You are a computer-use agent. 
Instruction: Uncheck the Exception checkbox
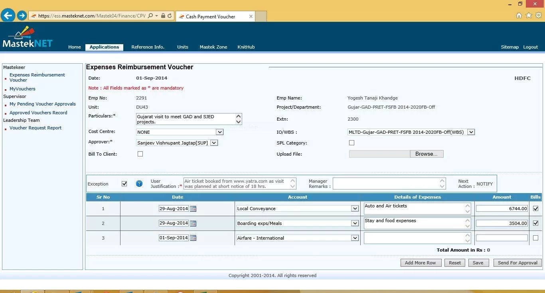pyautogui.click(x=124, y=184)
